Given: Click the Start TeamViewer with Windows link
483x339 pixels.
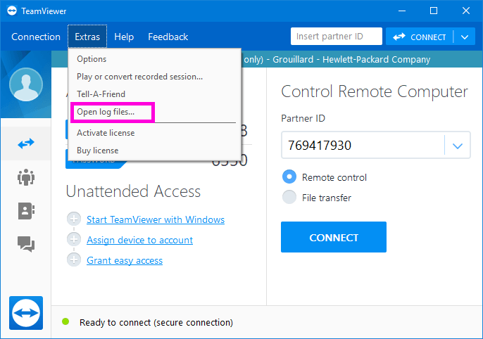Looking at the screenshot, I should coord(156,219).
